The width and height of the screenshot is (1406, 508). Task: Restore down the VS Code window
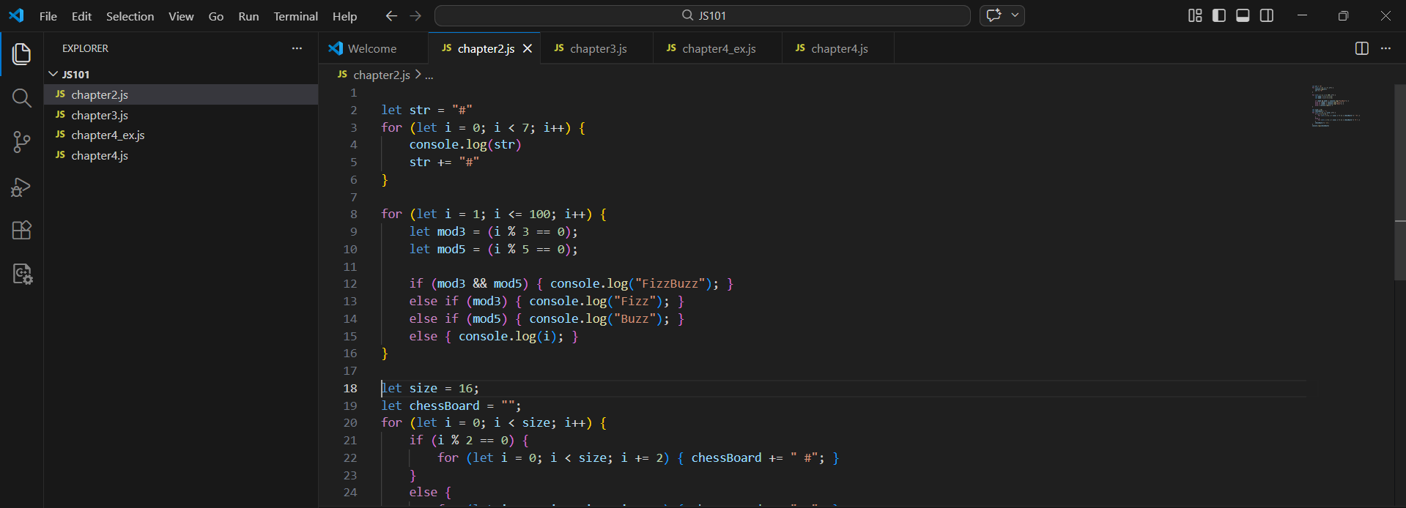(1343, 15)
